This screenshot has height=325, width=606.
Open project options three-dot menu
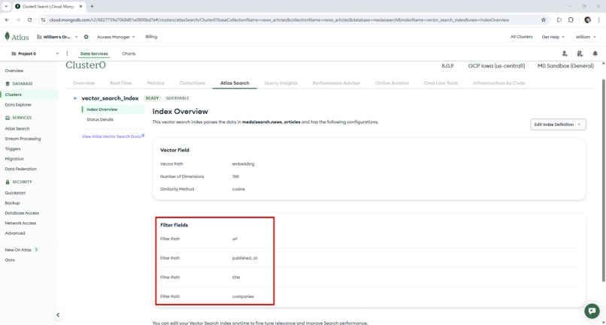67,53
